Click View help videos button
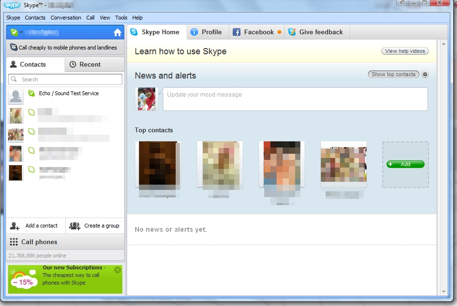This screenshot has width=457, height=306. [405, 51]
